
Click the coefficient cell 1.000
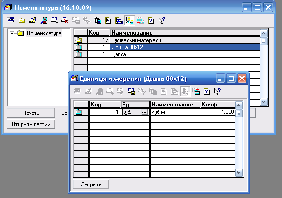pyautogui.click(x=218, y=112)
